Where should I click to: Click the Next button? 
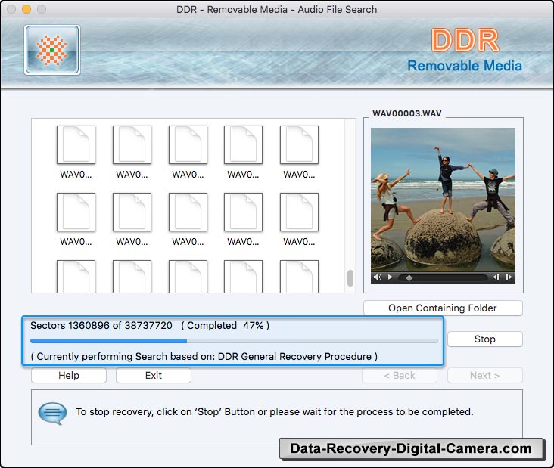coord(484,375)
